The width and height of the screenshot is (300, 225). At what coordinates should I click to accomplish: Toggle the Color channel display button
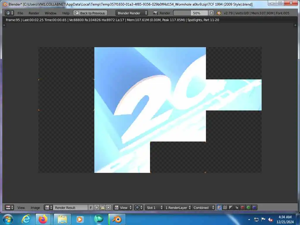click(x=225, y=207)
